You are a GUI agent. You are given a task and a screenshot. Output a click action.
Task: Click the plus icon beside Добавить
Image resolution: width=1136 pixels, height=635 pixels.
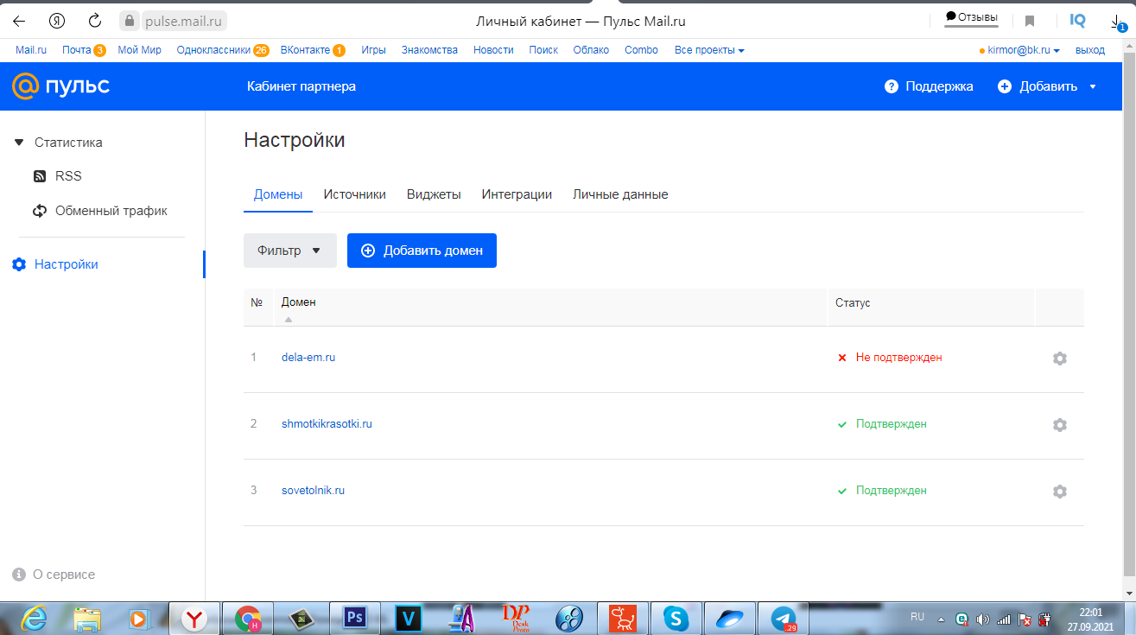[1005, 86]
